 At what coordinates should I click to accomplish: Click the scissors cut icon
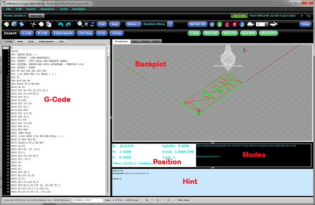coord(33,24)
